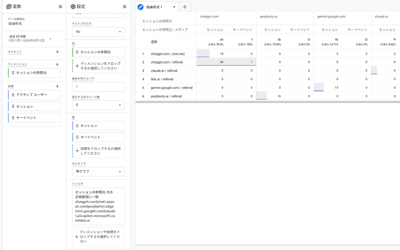400x250 pixels.
Task: Click the plus icon next to 指標
Action: pos(57,86)
